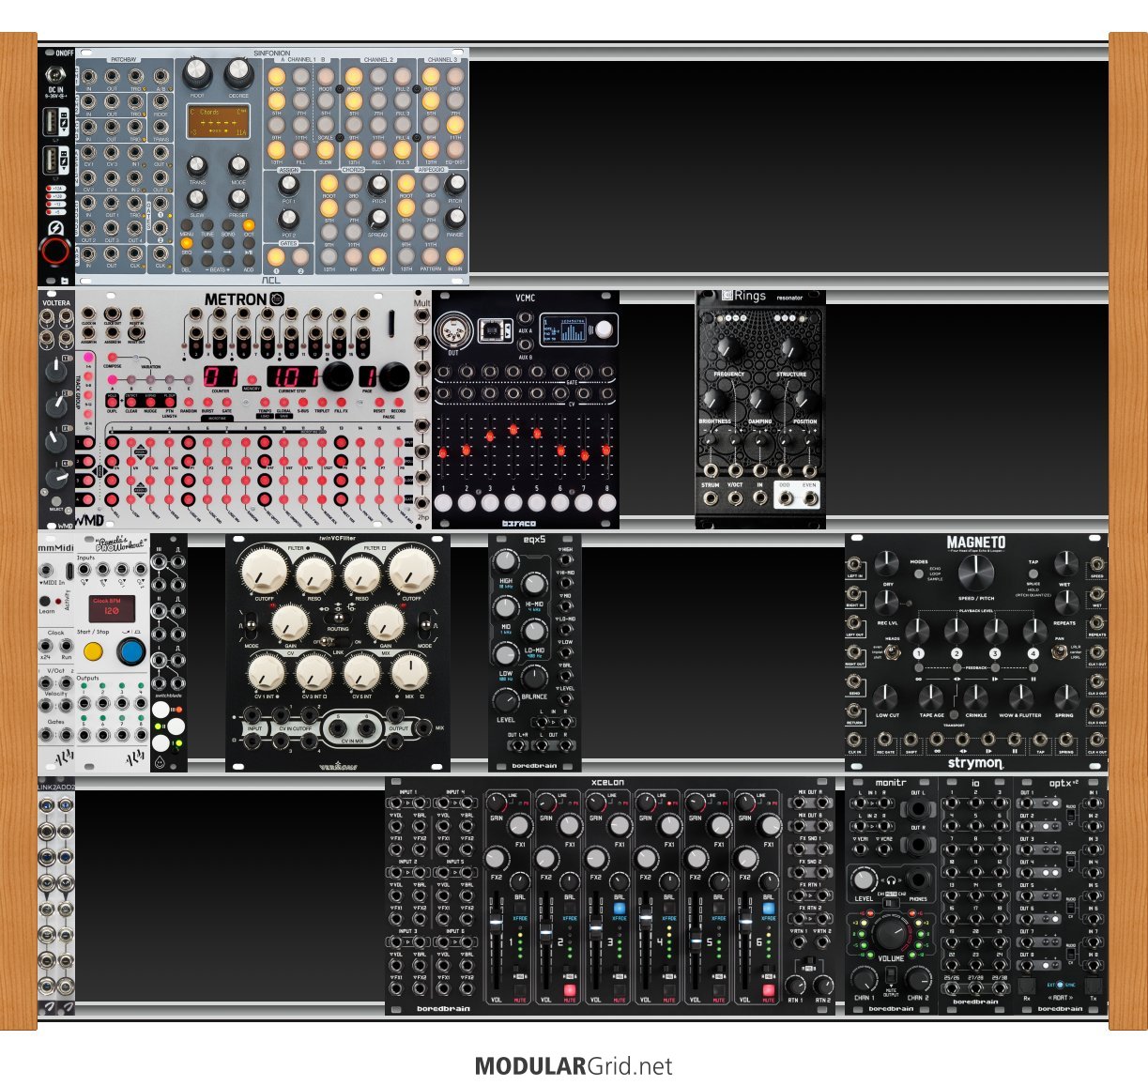The image size is (1148, 1086).
Task: Click the Magneto WOW & FLUTTER knob
Action: (1020, 696)
